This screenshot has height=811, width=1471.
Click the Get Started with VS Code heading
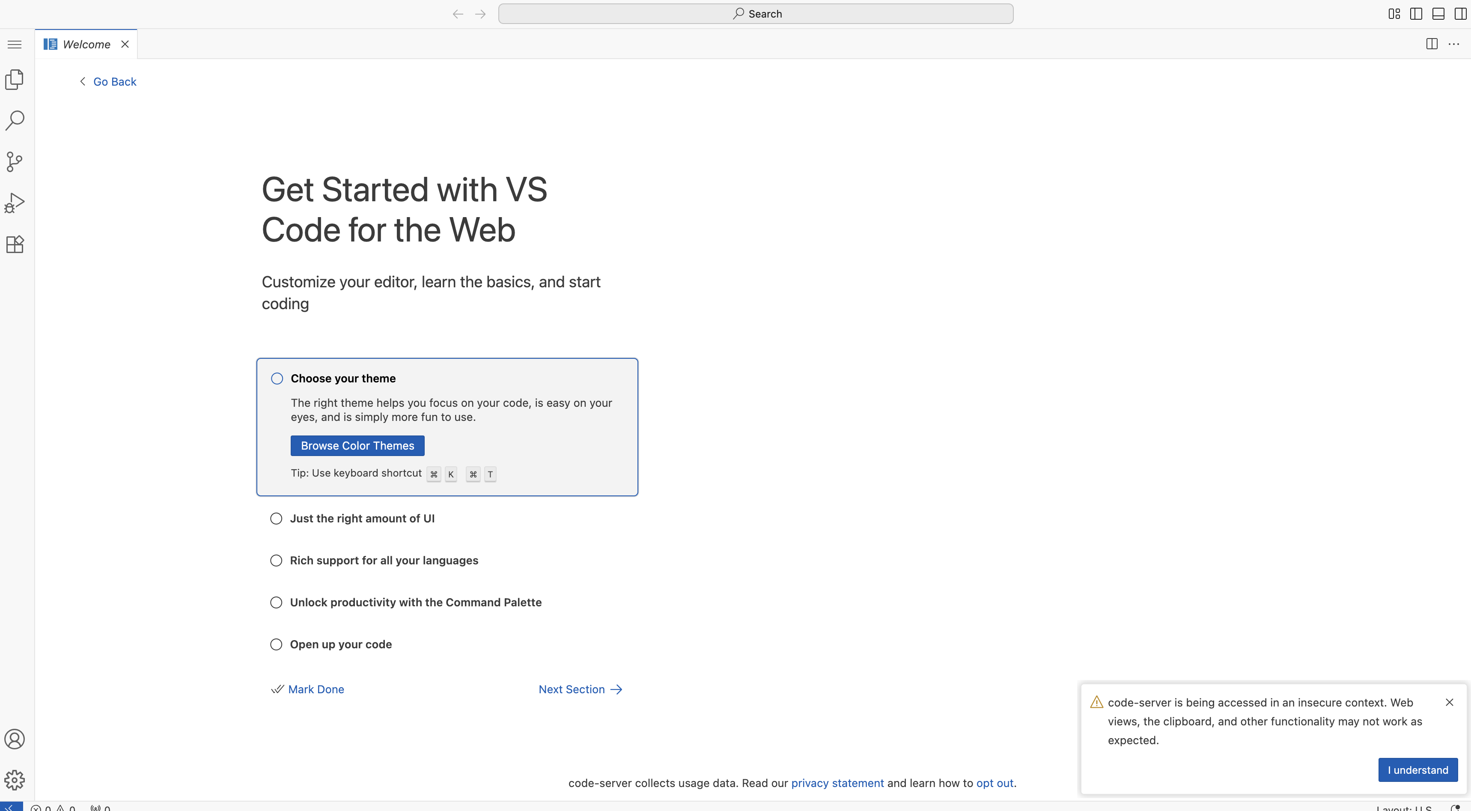click(x=404, y=210)
